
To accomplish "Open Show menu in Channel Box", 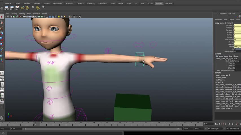I will point(238,20).
